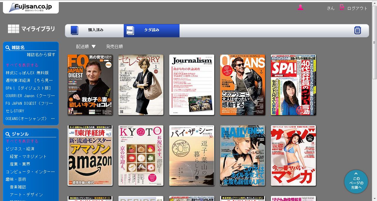The height and width of the screenshot is (201, 377).
Task: Click the pink logout door icon
Action: [x=342, y=8]
